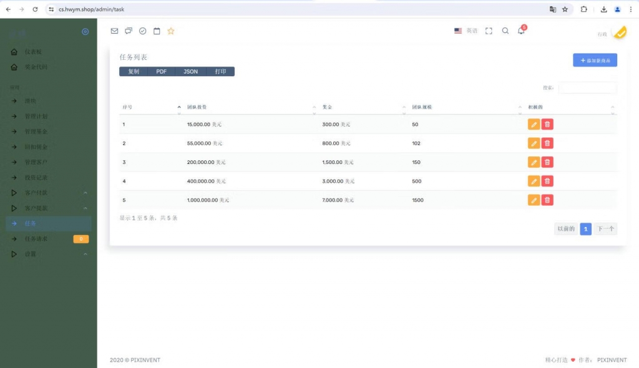Expand the 设置 sidebar submenu chevron
The image size is (639, 368).
click(85, 254)
